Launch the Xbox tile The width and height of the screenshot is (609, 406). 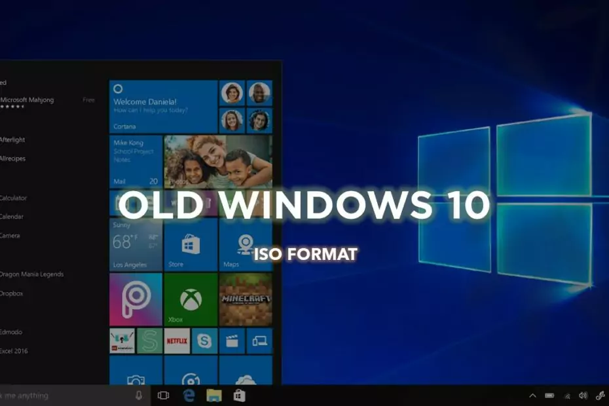[x=191, y=299]
